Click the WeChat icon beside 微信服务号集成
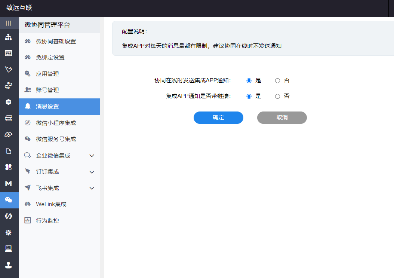This screenshot has width=394, height=278. (28, 138)
